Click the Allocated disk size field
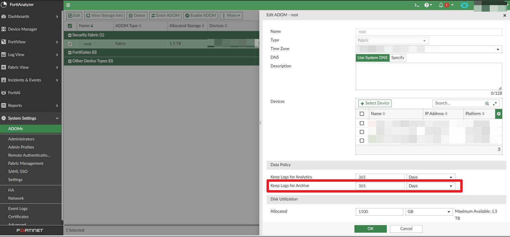The width and height of the screenshot is (510, 237). (x=379, y=212)
